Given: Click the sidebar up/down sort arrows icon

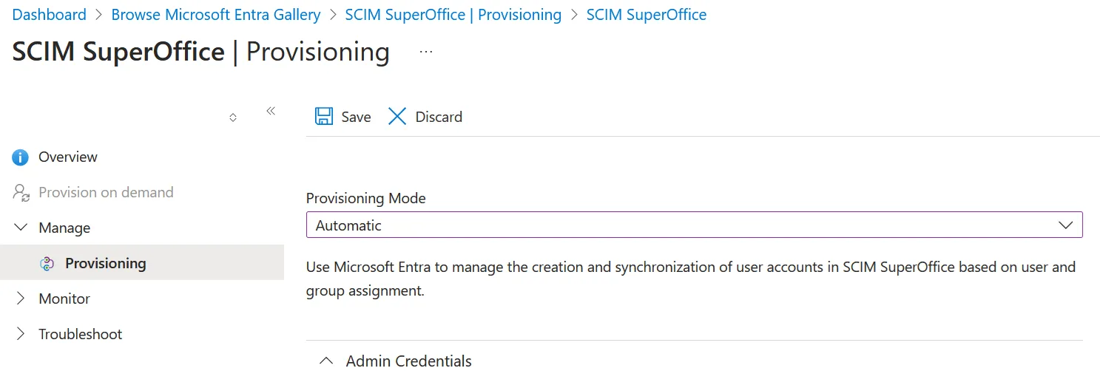Looking at the screenshot, I should tap(233, 117).
